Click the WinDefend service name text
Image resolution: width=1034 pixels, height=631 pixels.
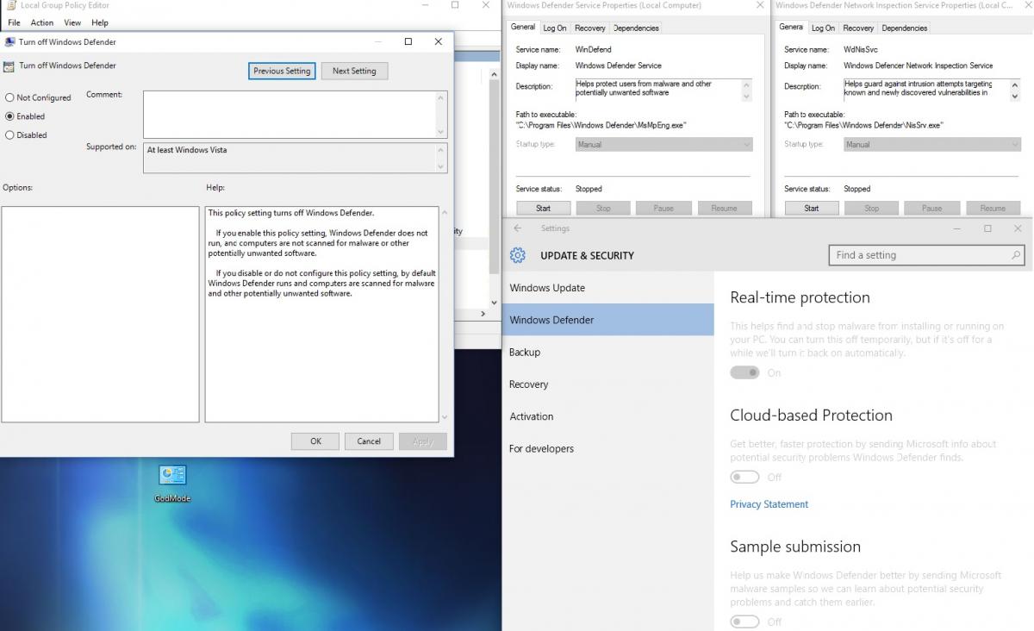click(x=593, y=50)
